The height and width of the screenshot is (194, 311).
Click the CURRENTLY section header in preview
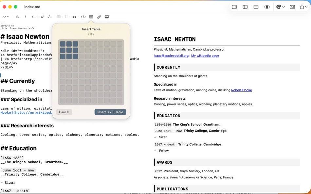click(x=227, y=67)
